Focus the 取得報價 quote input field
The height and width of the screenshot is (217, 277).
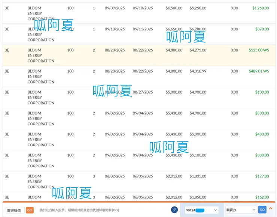pos(15,210)
